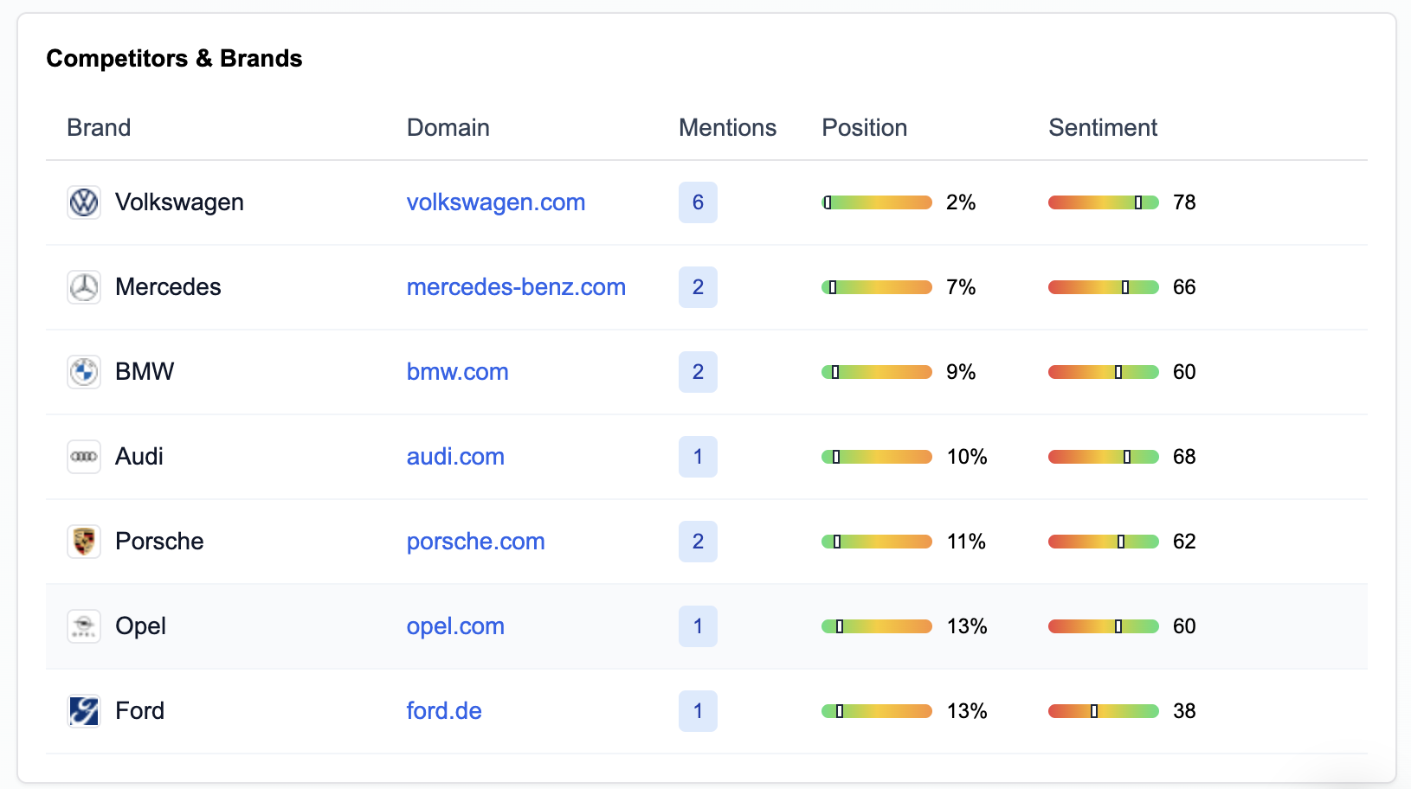Click the Position column header
This screenshot has width=1411, height=789.
pos(864,128)
